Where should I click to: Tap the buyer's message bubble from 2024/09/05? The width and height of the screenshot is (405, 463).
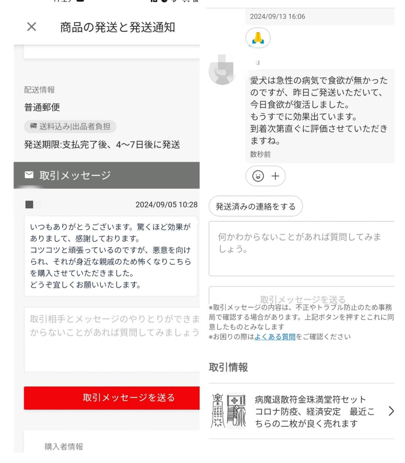tap(111, 256)
